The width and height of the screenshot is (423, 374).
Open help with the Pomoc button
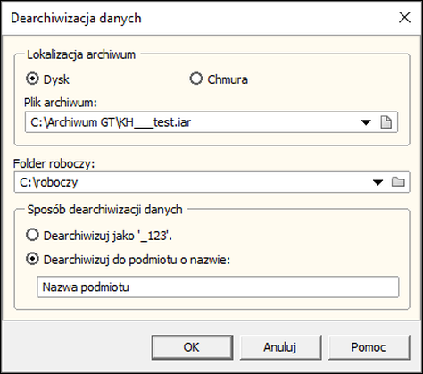point(369,347)
